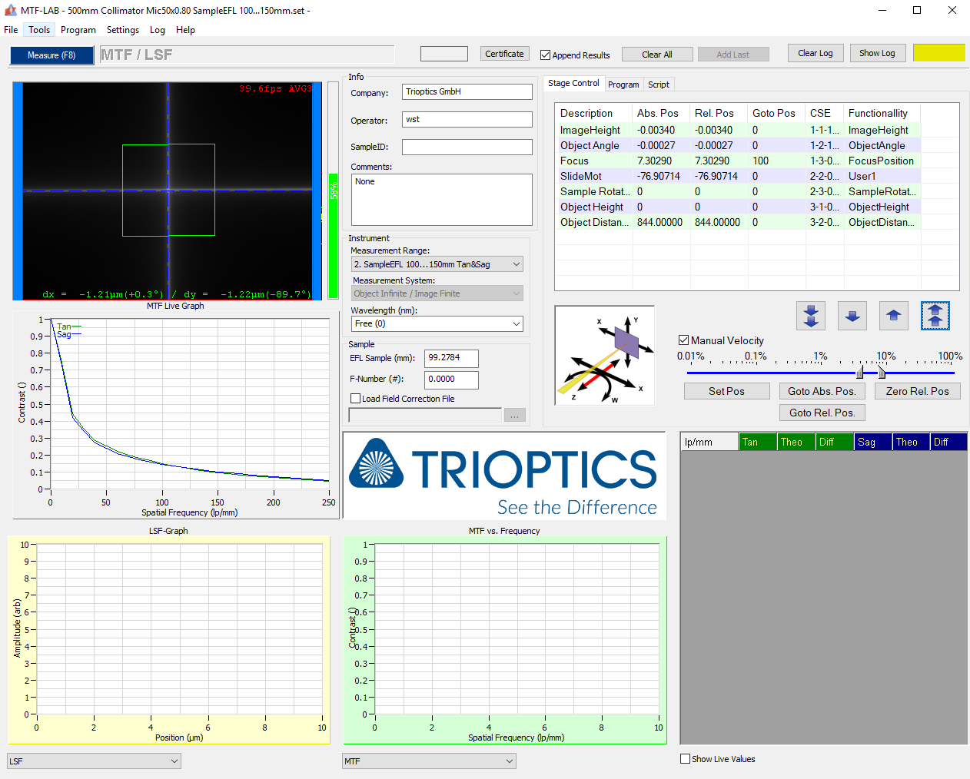
Task: Click the Measure (F8) button
Action: tap(51, 55)
